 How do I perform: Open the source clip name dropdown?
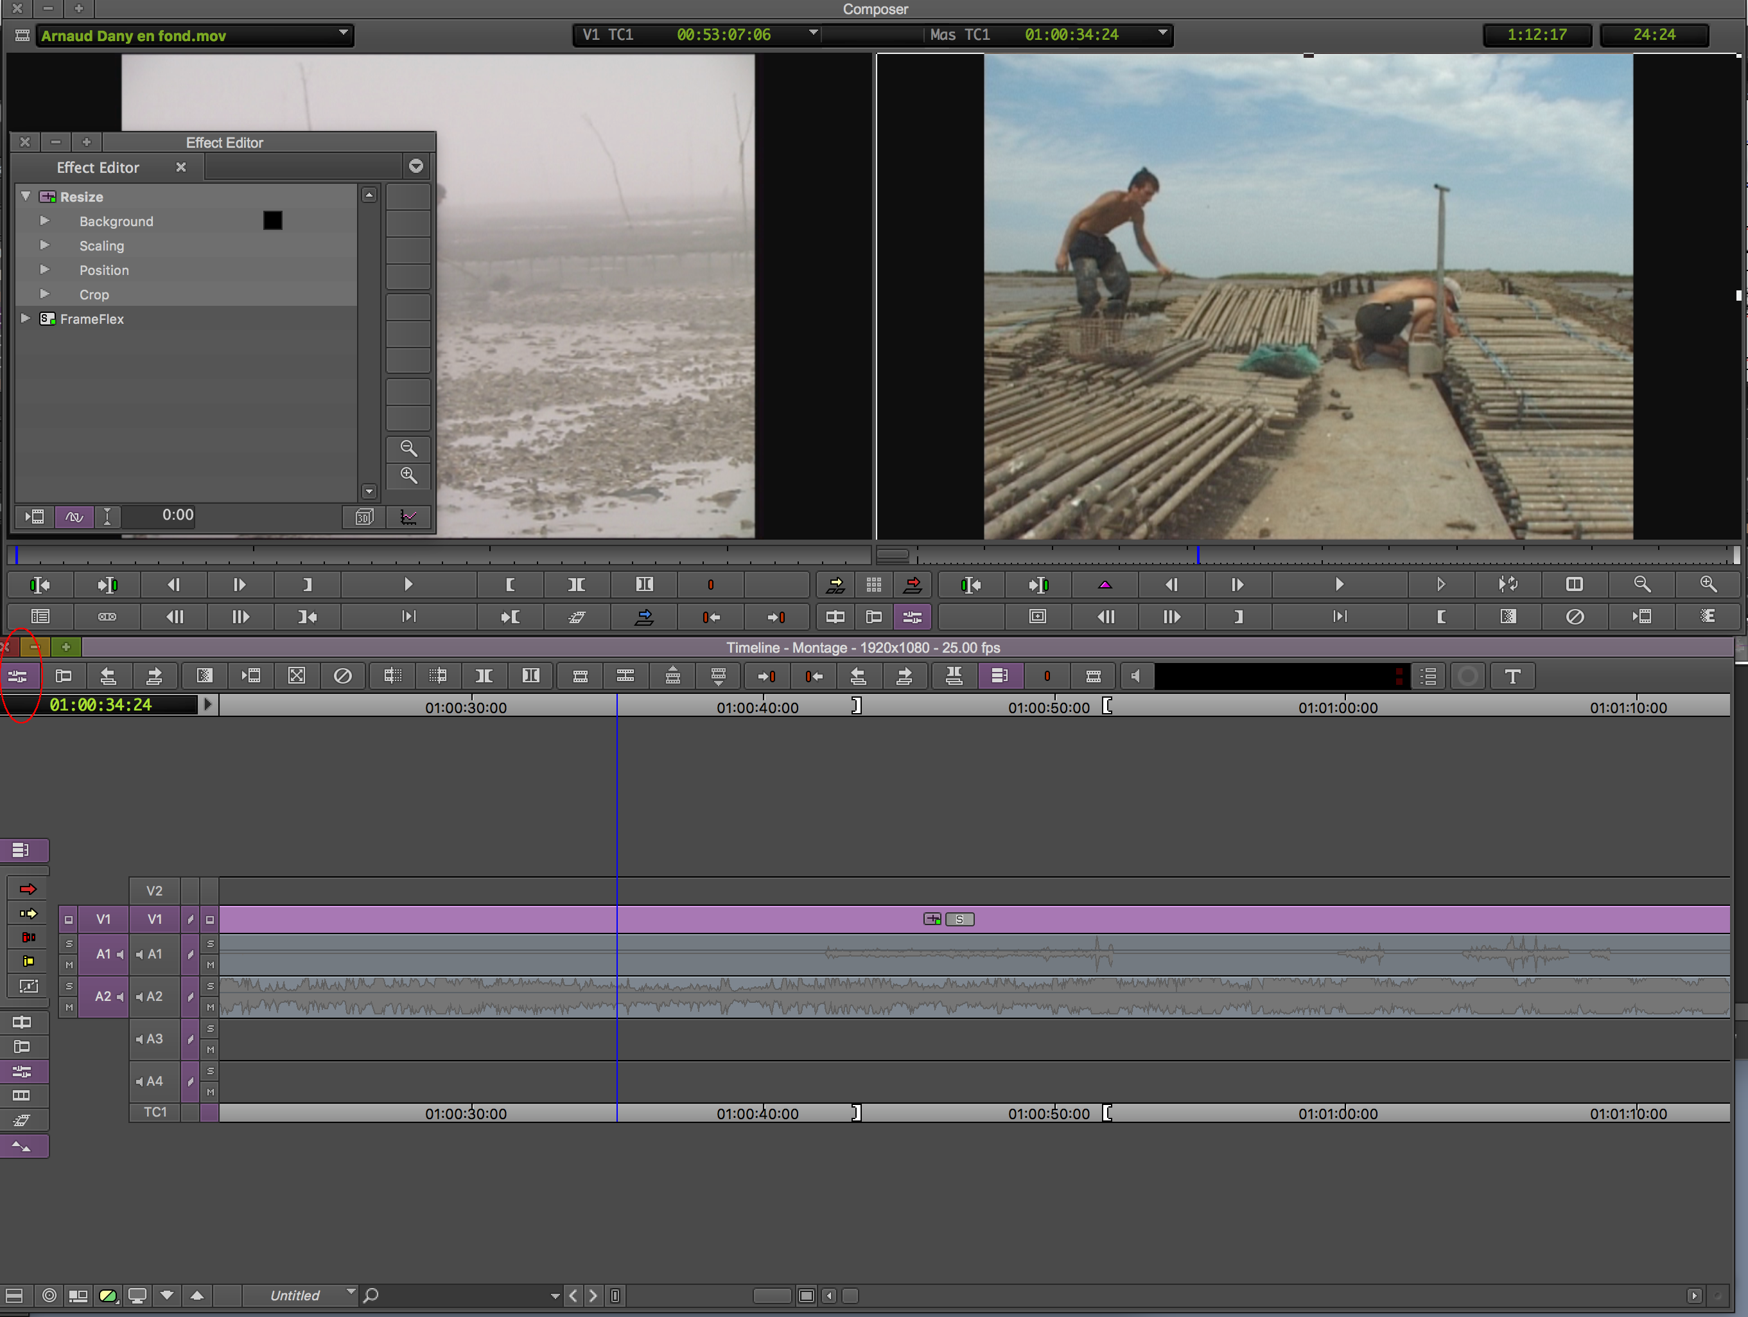[x=343, y=34]
